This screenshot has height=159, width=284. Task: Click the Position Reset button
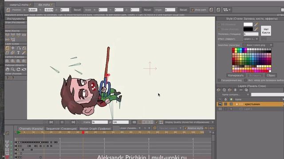[77, 10]
